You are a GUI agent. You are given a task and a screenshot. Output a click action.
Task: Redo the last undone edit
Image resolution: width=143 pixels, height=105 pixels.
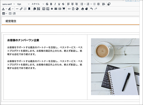click(96, 9)
